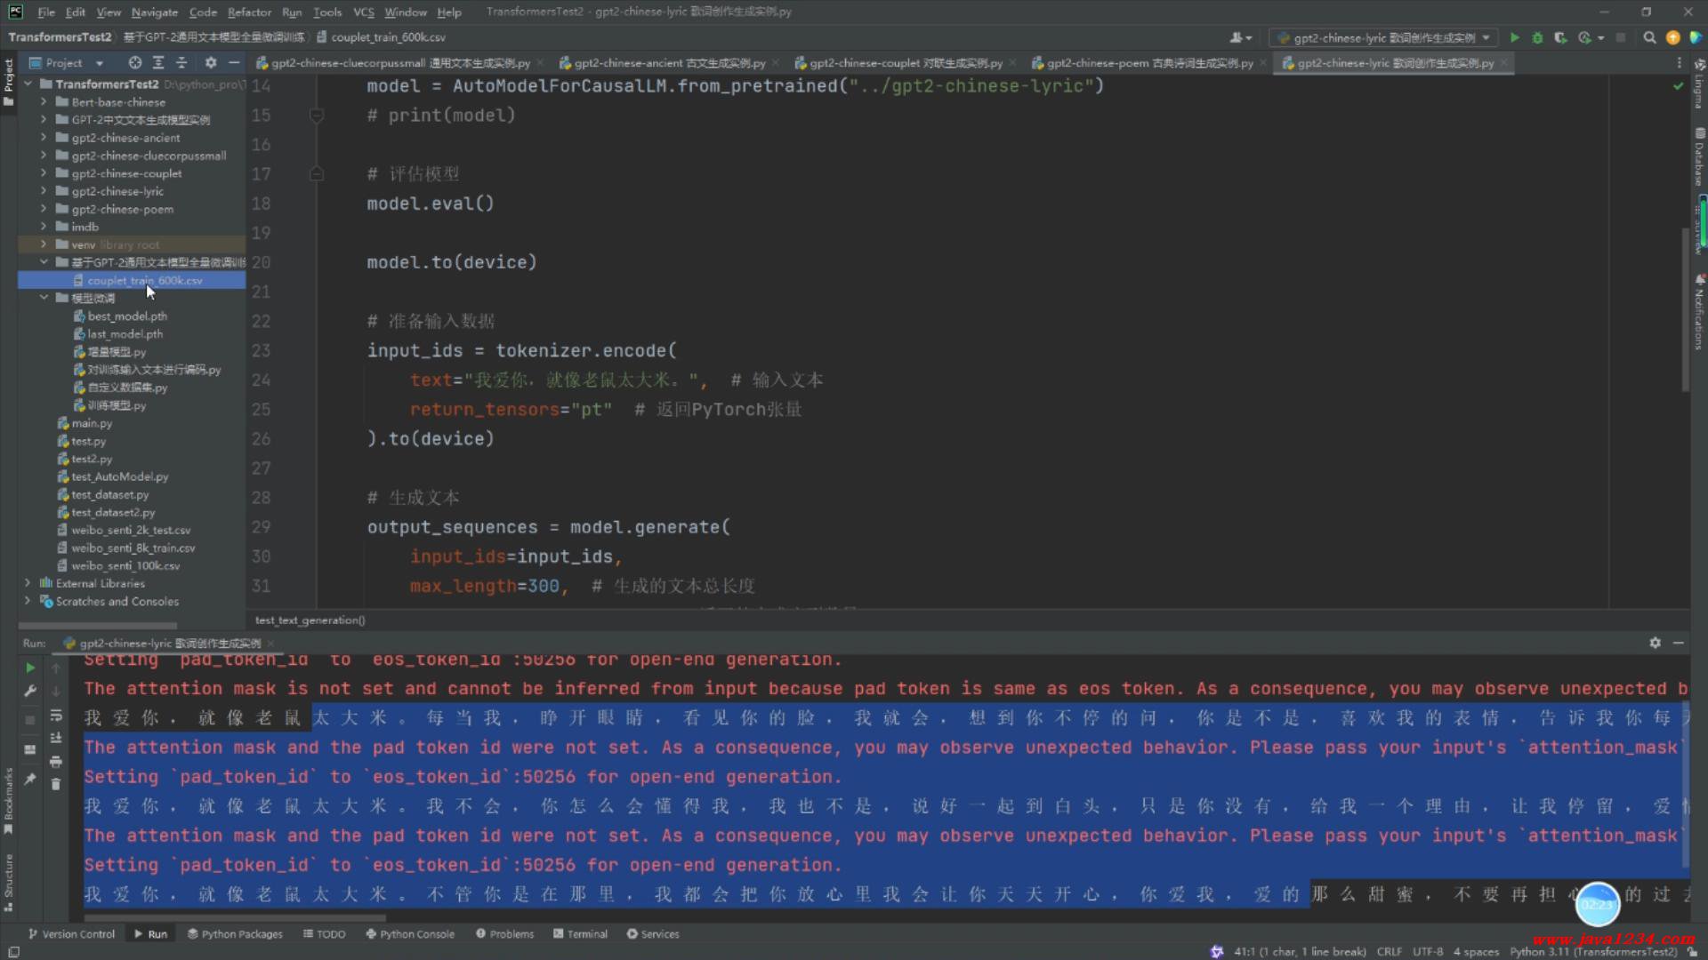Expand External Libraries node
This screenshot has width=1708, height=960.
click(27, 583)
